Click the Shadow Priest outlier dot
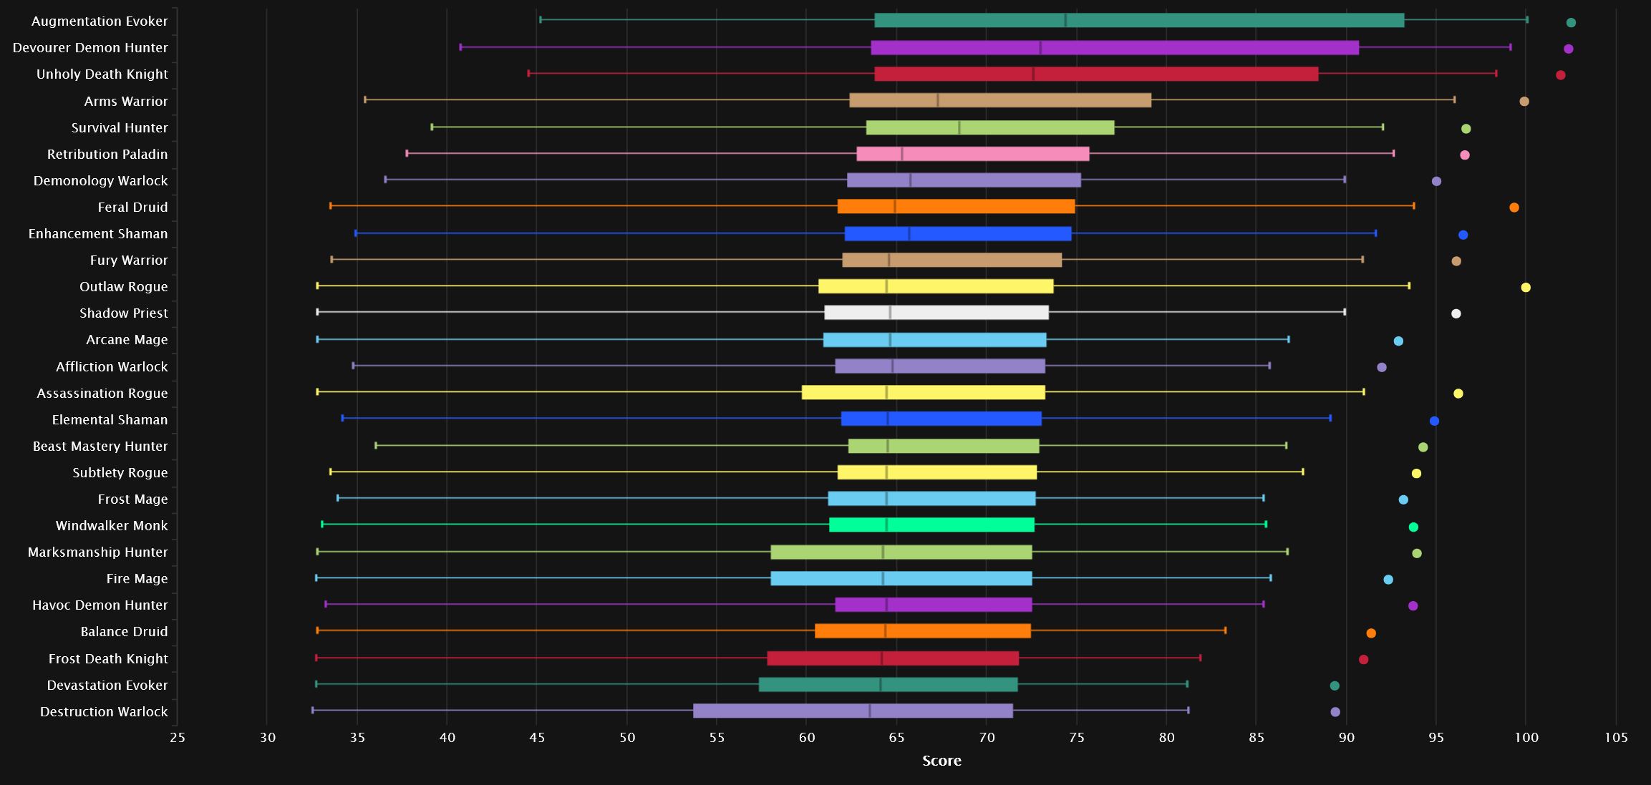1651x785 pixels. [1456, 314]
